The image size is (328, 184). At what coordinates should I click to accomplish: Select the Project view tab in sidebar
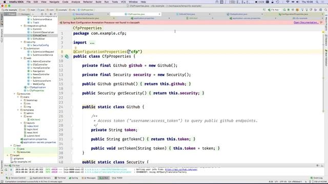coord(10,14)
